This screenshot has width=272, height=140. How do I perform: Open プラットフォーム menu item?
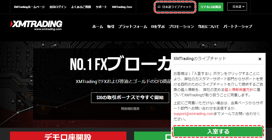(133, 27)
